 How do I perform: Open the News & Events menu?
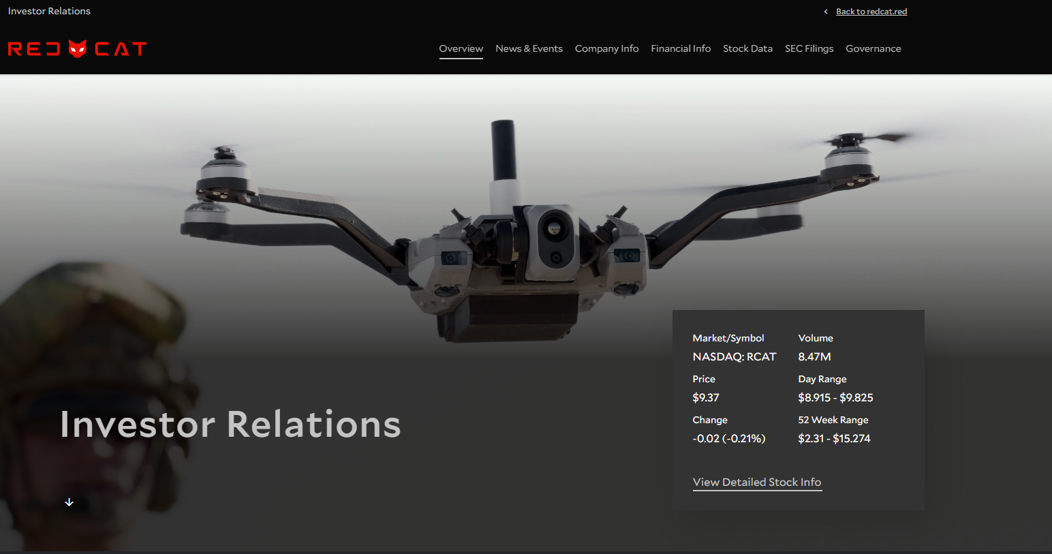tap(529, 48)
